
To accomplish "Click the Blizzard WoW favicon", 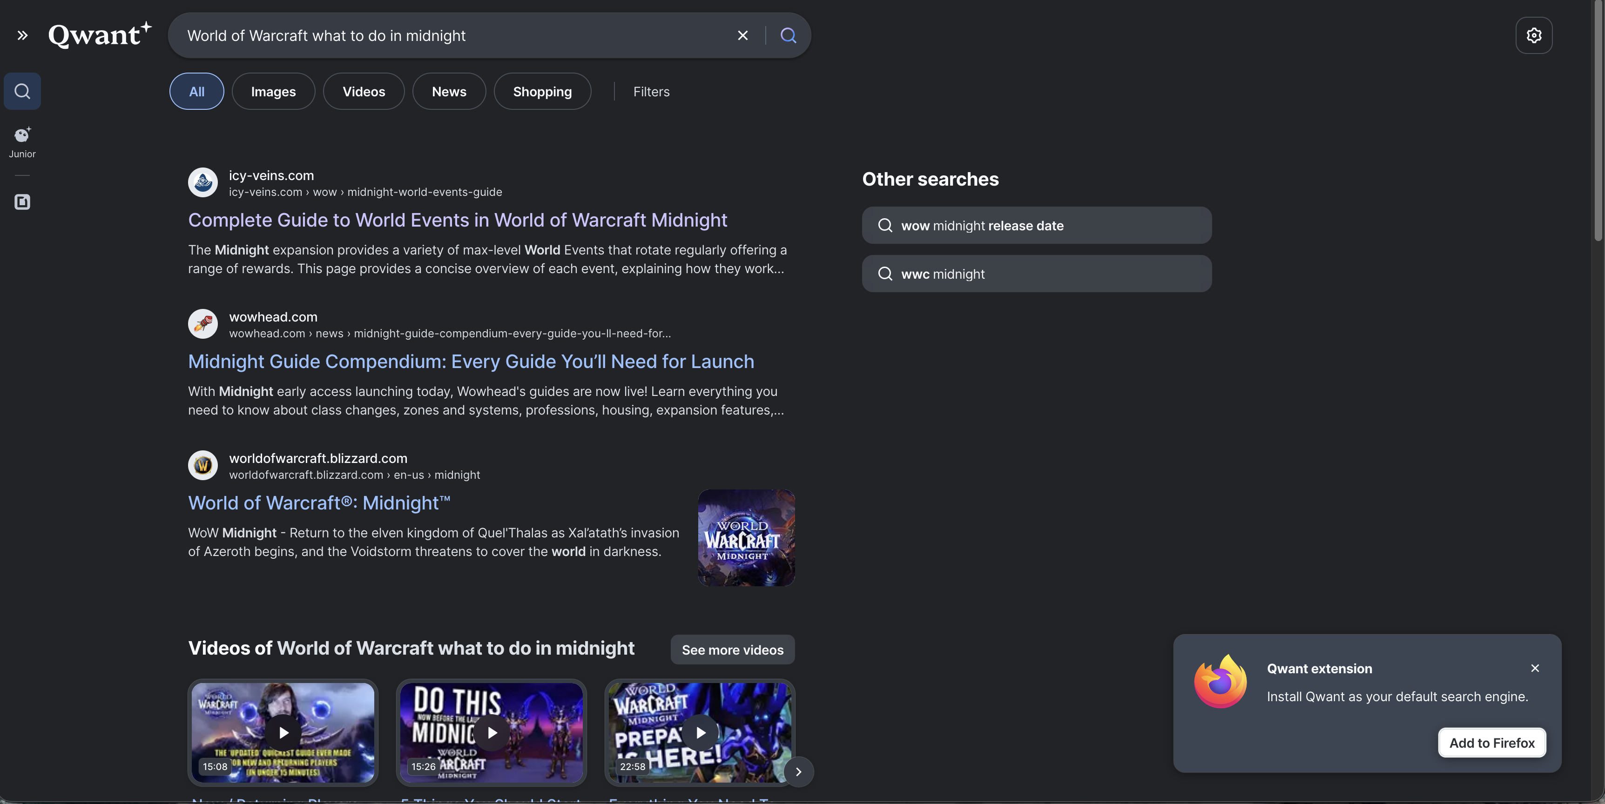I will pyautogui.click(x=202, y=465).
